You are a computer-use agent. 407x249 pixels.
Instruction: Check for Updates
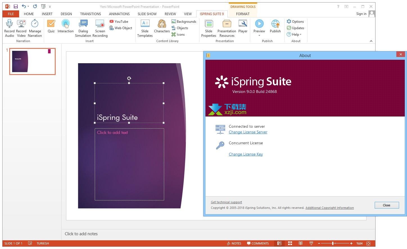(x=295, y=28)
